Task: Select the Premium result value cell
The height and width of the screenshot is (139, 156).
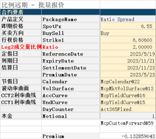Action: pos(128,136)
